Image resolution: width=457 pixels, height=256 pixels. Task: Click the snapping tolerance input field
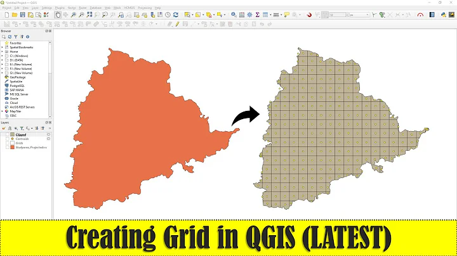point(339,15)
